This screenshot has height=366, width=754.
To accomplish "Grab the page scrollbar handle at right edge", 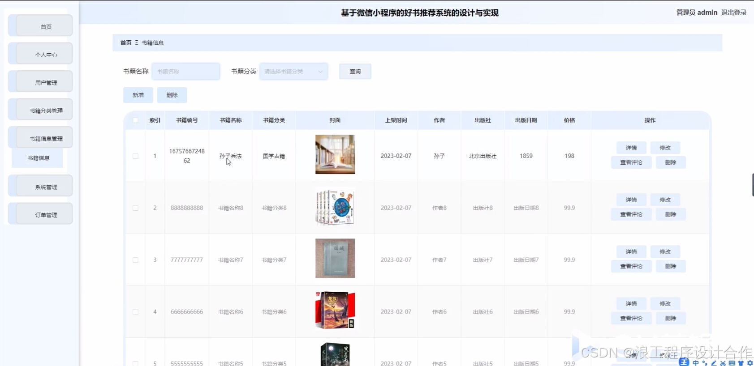I will coord(753,185).
